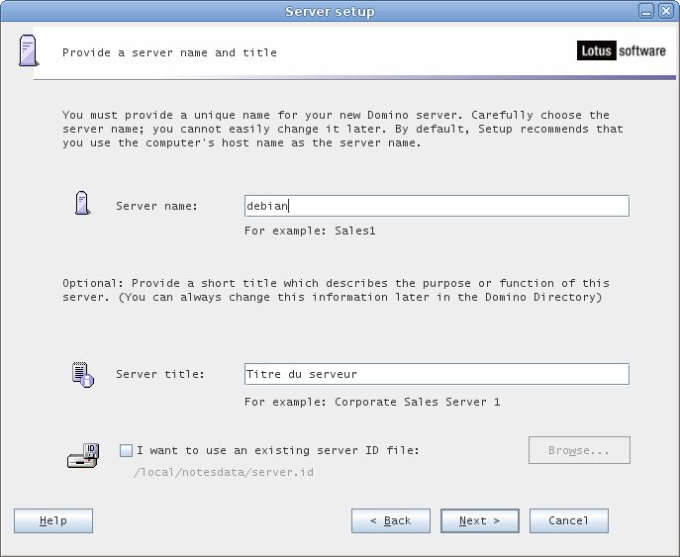Close the Server setup window
Image resolution: width=680 pixels, height=557 pixels.
pos(666,11)
